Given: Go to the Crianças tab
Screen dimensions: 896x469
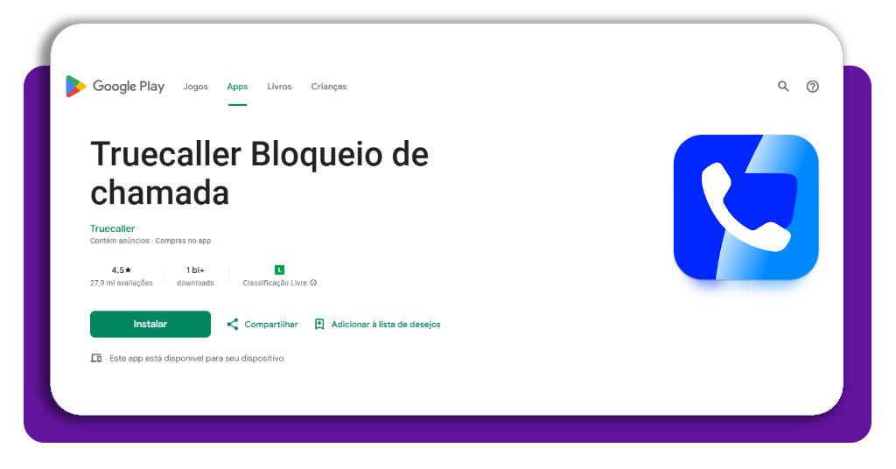Looking at the screenshot, I should (x=329, y=87).
